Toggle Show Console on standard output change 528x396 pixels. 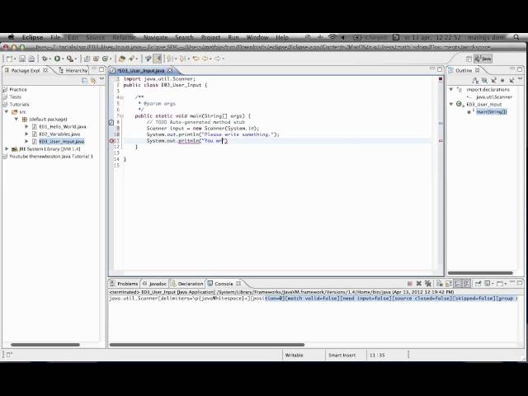pos(458,284)
